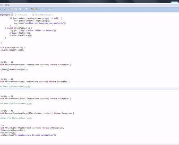Expand the Back history dropdown arrow
179x145 pixels.
pos(39,9)
